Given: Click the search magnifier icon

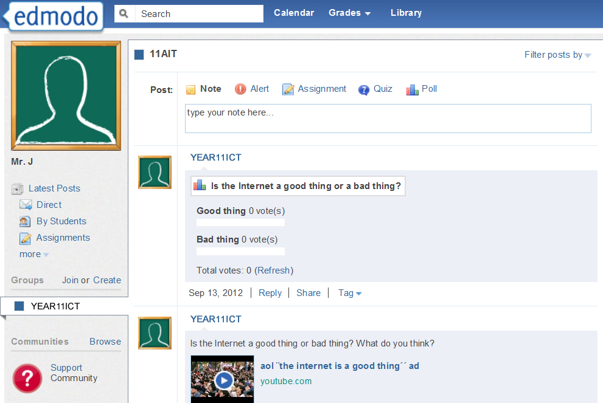Looking at the screenshot, I should click(124, 13).
